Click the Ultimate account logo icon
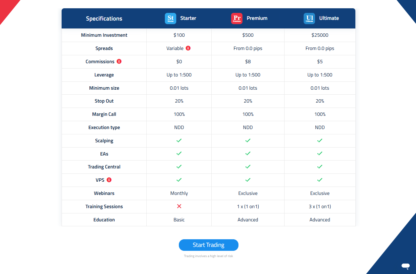The height and width of the screenshot is (274, 416). [309, 19]
